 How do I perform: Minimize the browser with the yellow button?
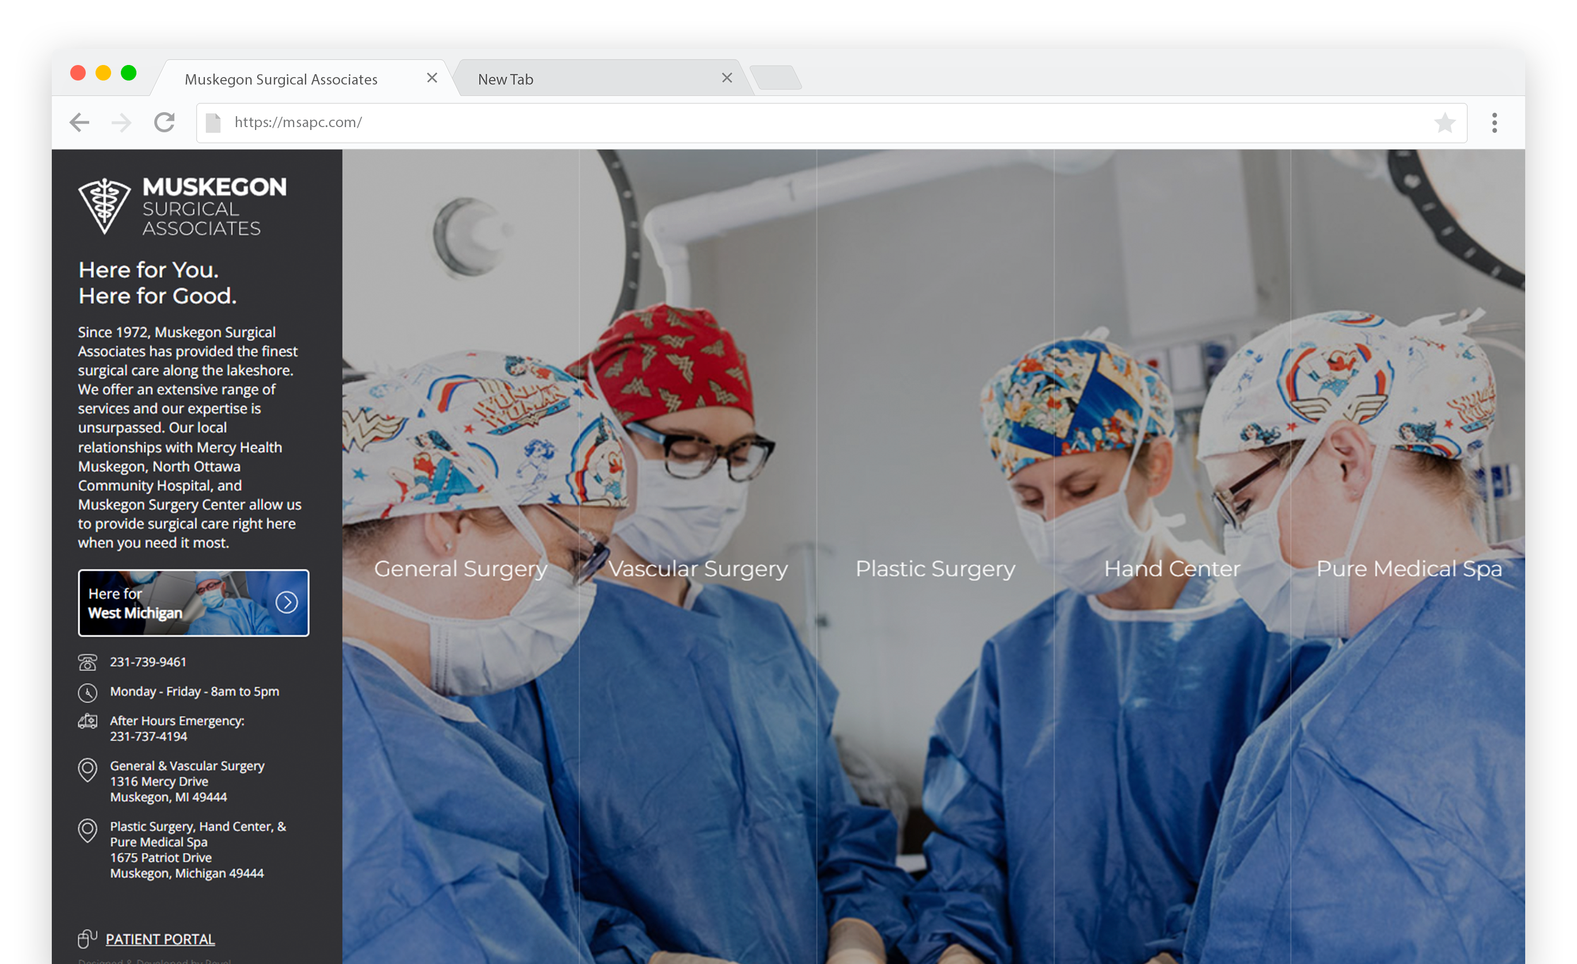tap(103, 73)
